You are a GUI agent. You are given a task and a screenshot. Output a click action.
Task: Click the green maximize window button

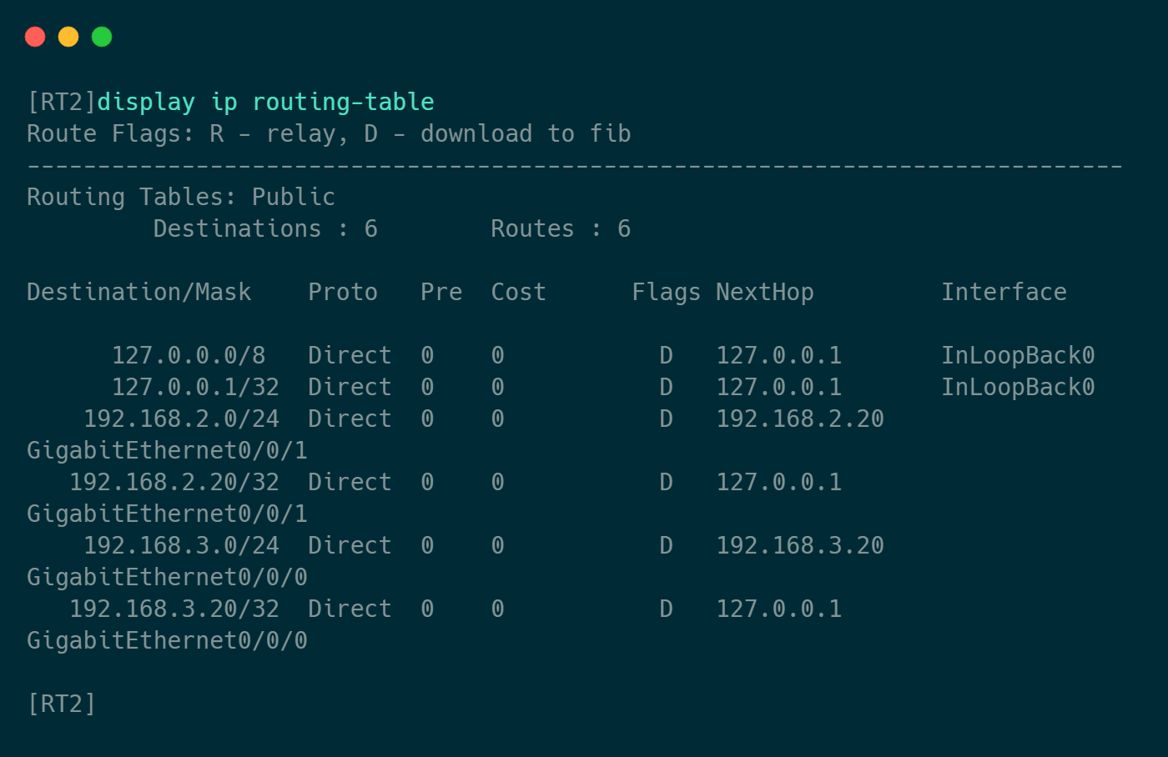point(102,37)
